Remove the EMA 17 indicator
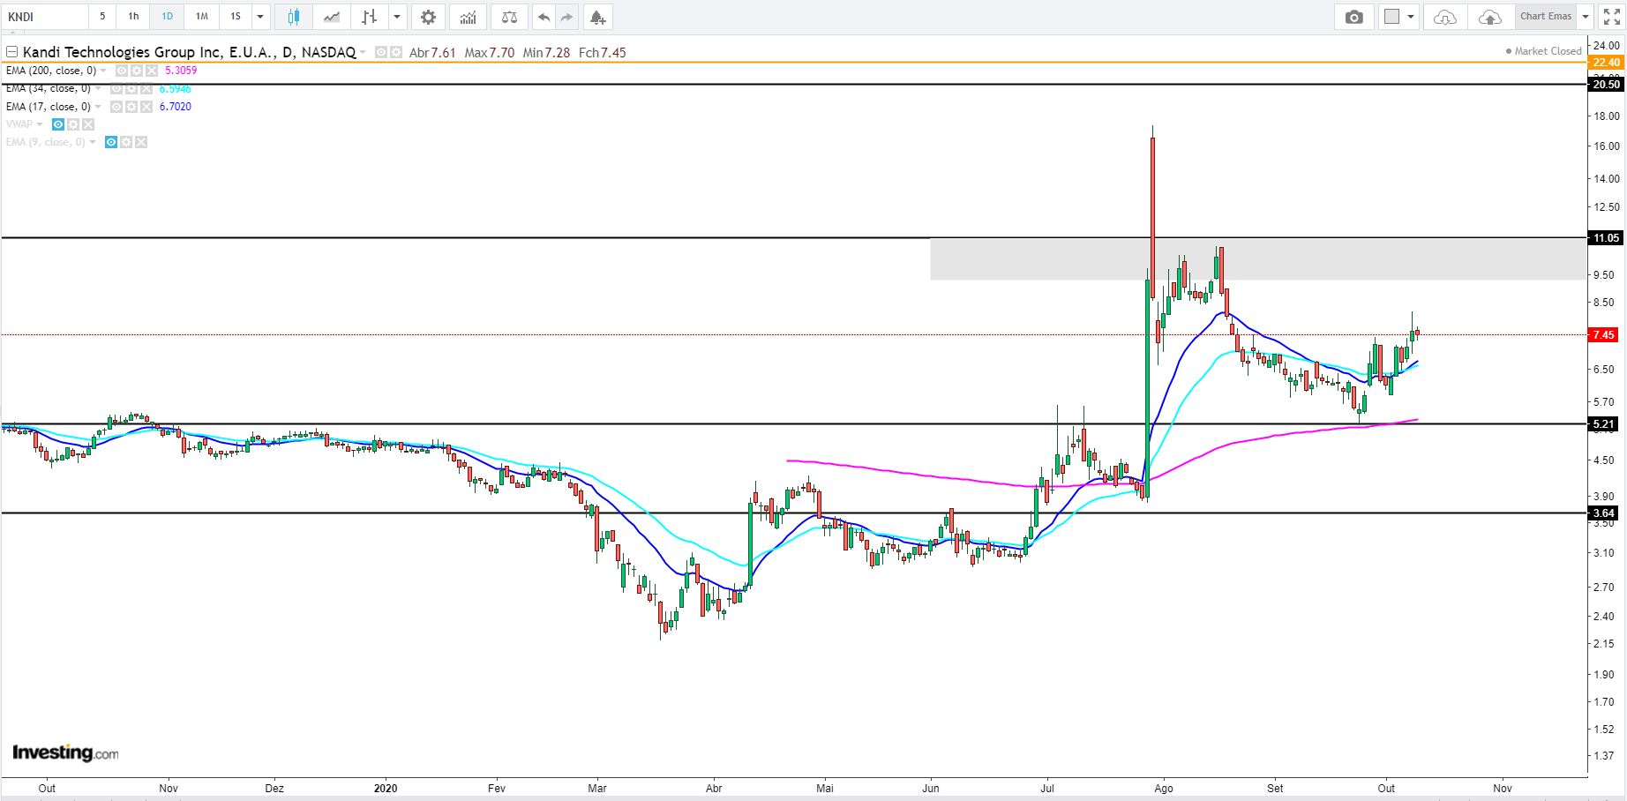 click(146, 107)
